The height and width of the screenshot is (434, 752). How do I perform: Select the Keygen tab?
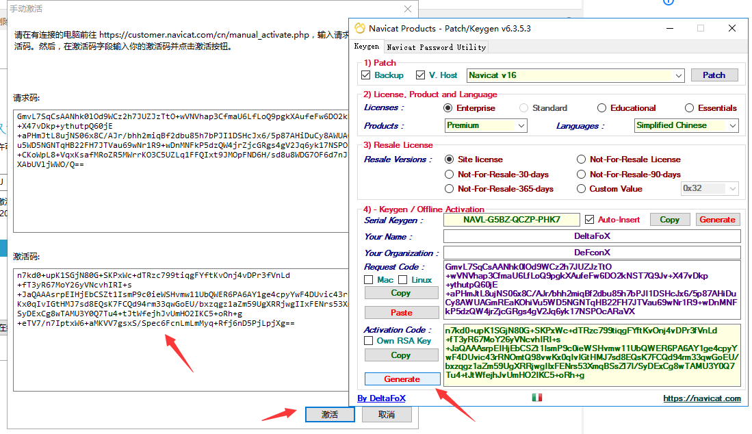pos(367,47)
